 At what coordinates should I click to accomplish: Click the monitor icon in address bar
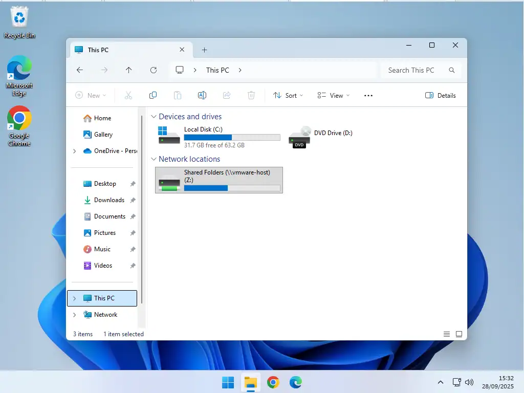(180, 70)
